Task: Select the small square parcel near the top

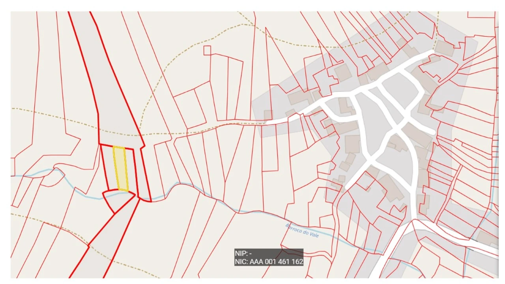Action: coord(207,50)
